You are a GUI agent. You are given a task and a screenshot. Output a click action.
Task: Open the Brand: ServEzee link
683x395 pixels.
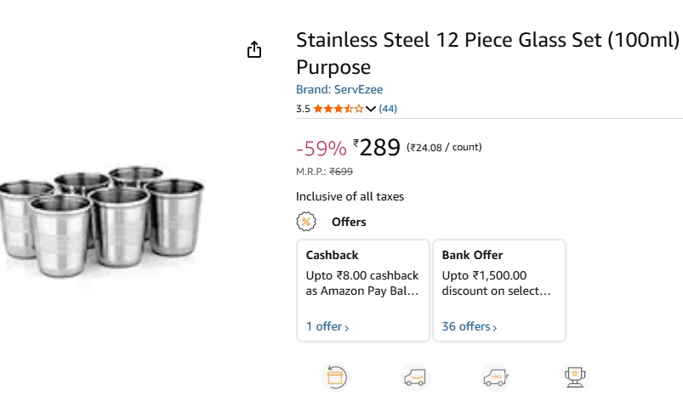[x=339, y=89]
